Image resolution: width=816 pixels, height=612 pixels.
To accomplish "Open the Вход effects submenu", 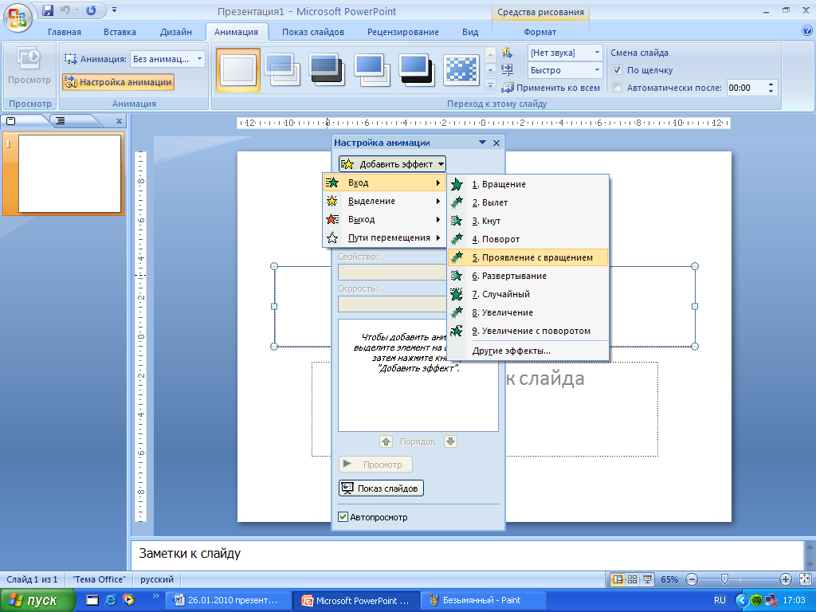I will point(384,182).
